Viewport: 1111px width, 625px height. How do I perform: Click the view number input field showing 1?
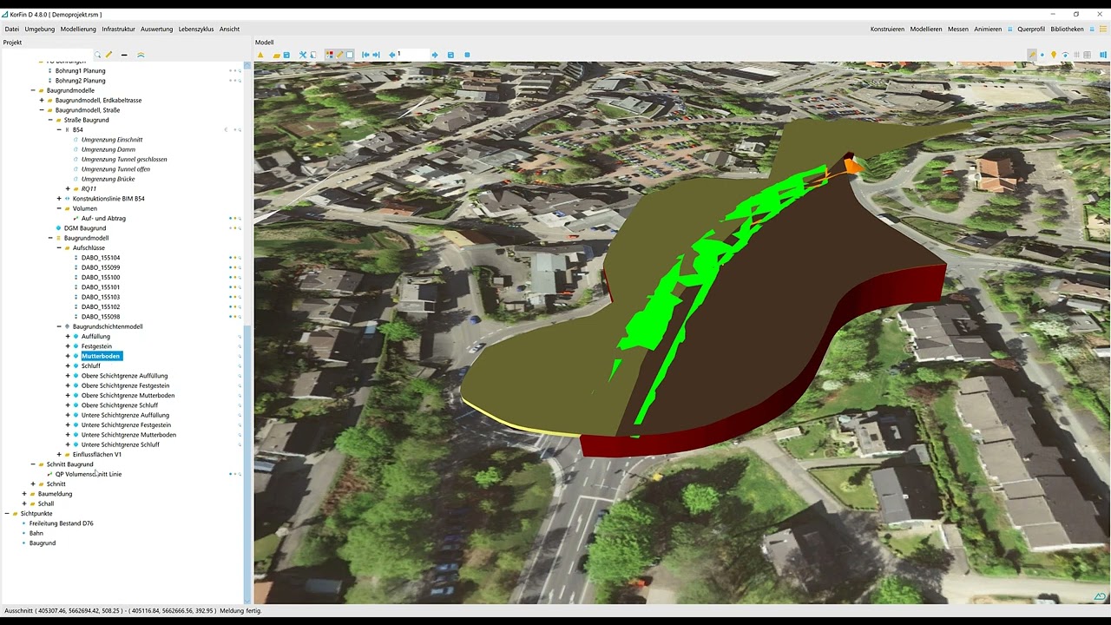(x=413, y=55)
